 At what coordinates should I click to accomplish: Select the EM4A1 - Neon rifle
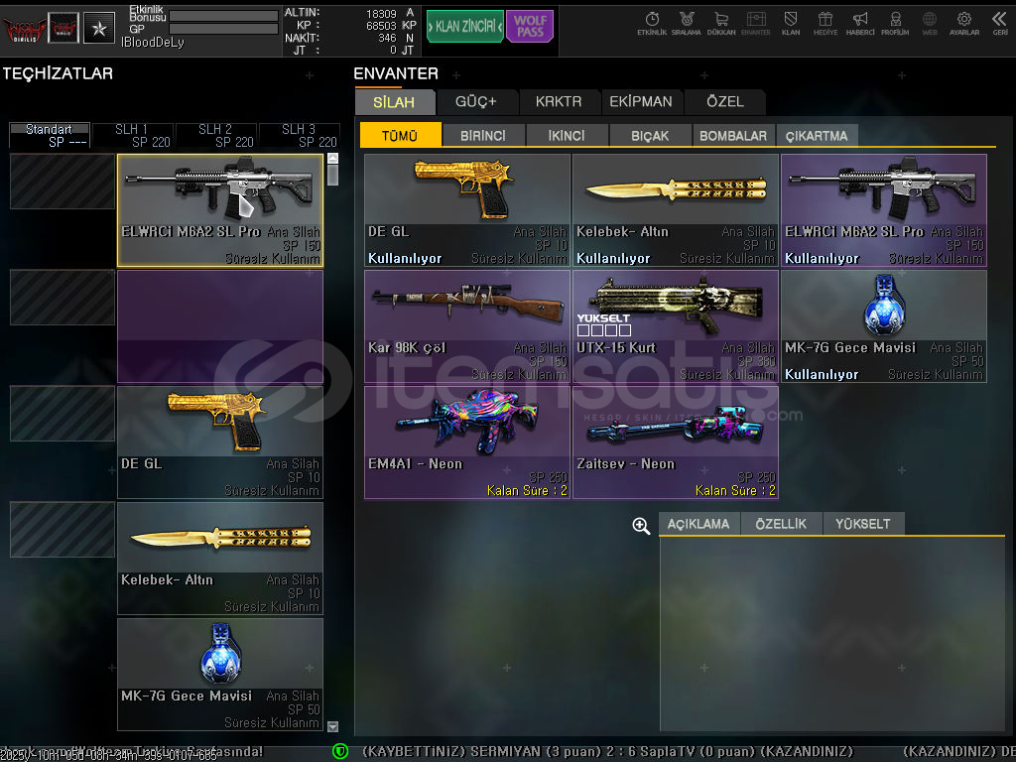tap(466, 442)
